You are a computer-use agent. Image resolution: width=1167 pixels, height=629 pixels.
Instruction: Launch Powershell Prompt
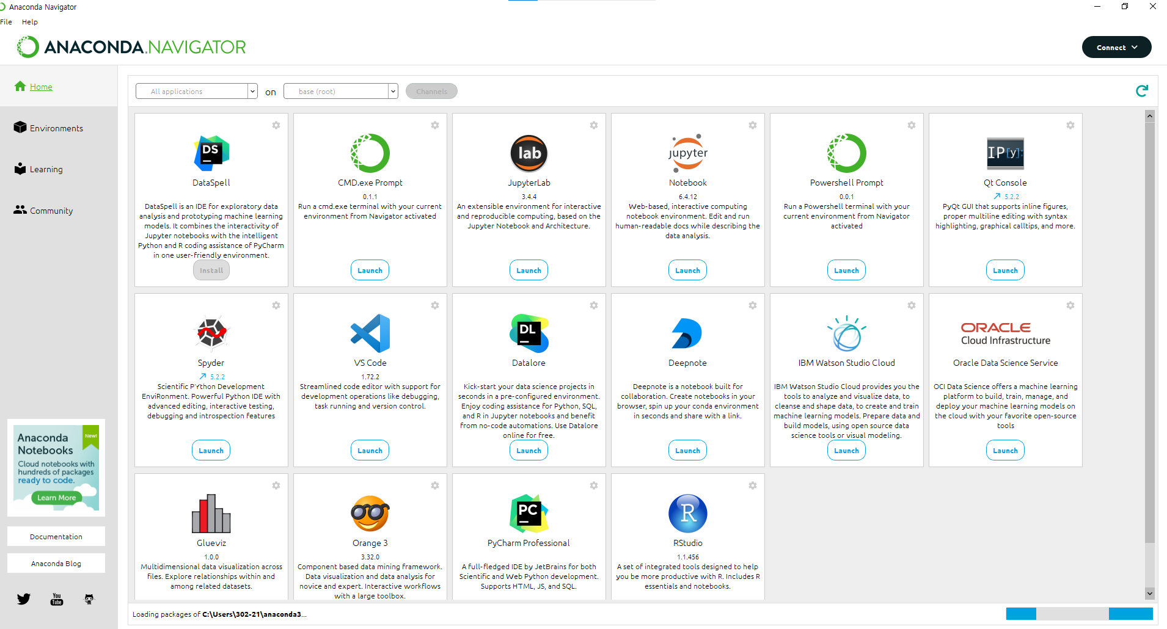(x=847, y=270)
